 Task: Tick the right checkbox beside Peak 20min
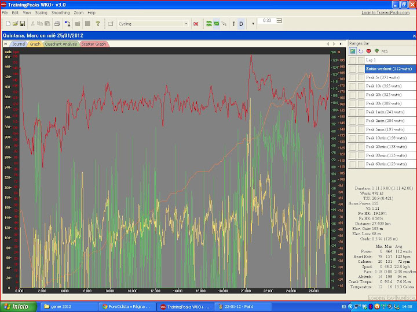coord(361,147)
